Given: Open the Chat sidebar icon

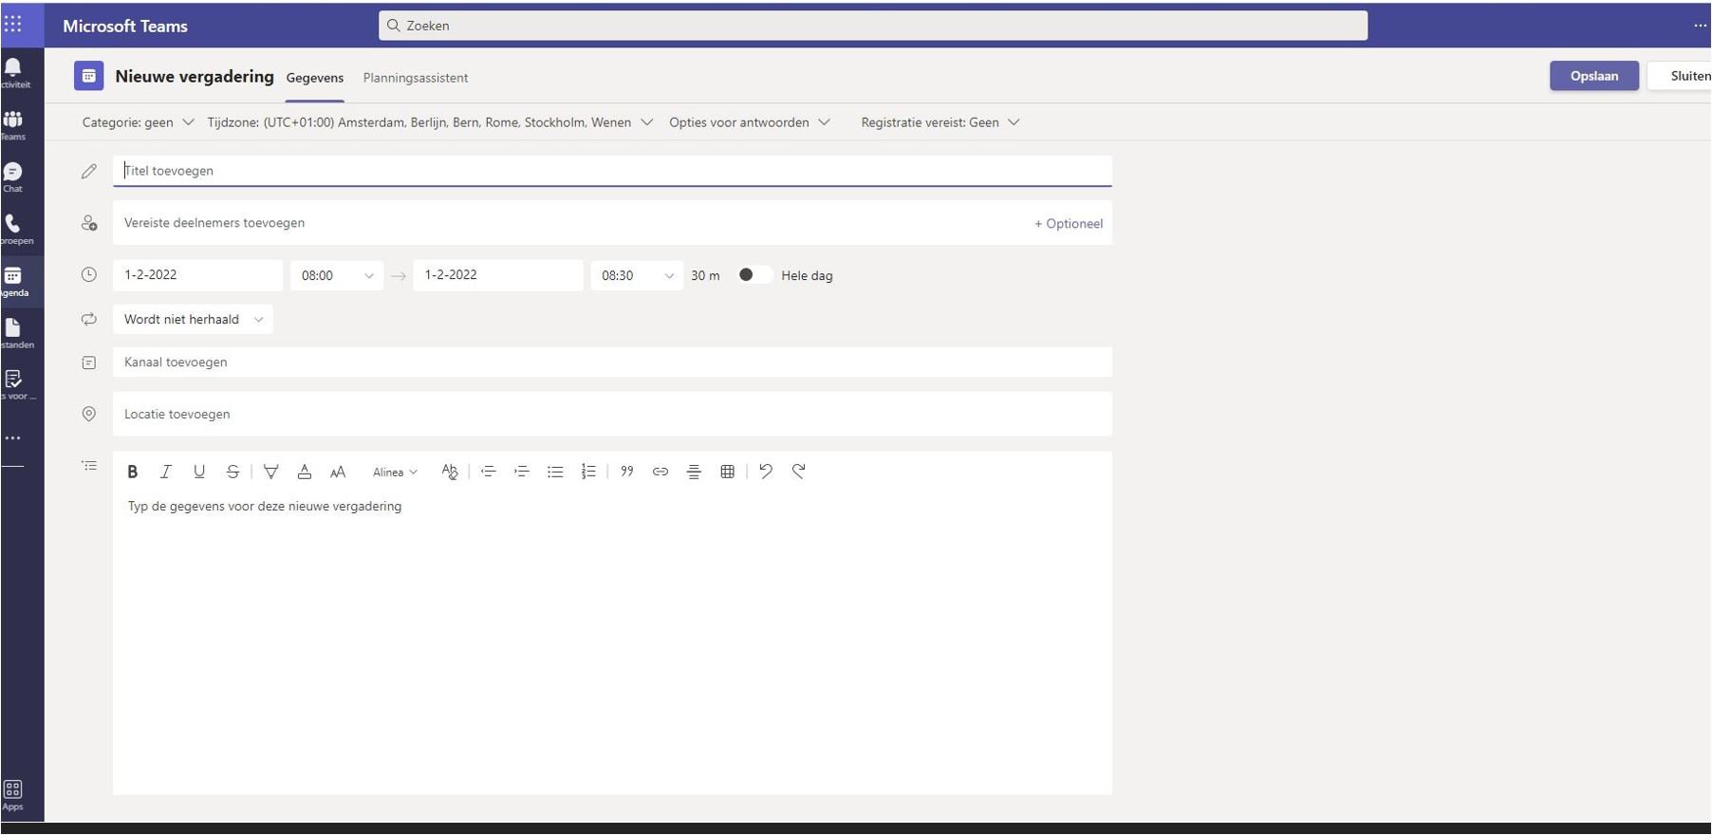Looking at the screenshot, I should 13,176.
